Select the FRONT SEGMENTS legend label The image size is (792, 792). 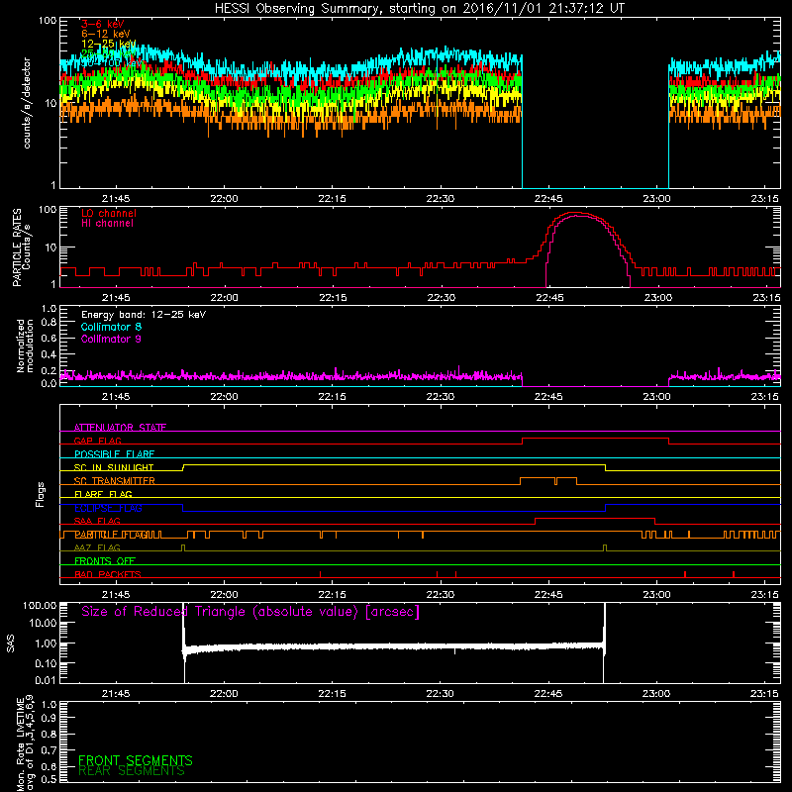tap(136, 760)
